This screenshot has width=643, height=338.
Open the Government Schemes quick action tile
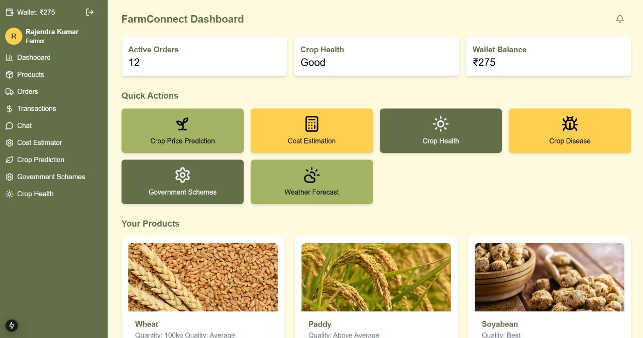pyautogui.click(x=182, y=182)
